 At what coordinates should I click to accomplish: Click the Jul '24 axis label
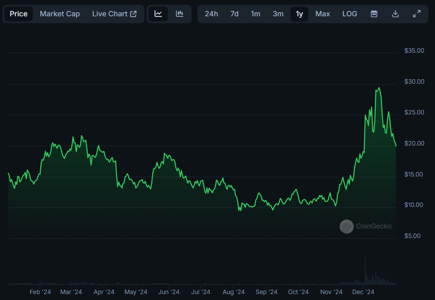coord(201,292)
